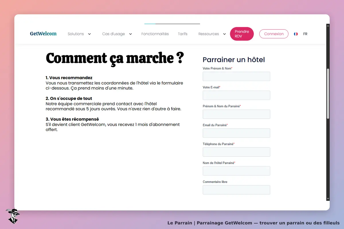The image size is (344, 229).
Task: Click the GetWelcom logo
Action: tap(43, 34)
